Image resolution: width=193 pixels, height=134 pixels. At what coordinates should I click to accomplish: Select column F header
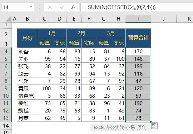[x=89, y=19]
